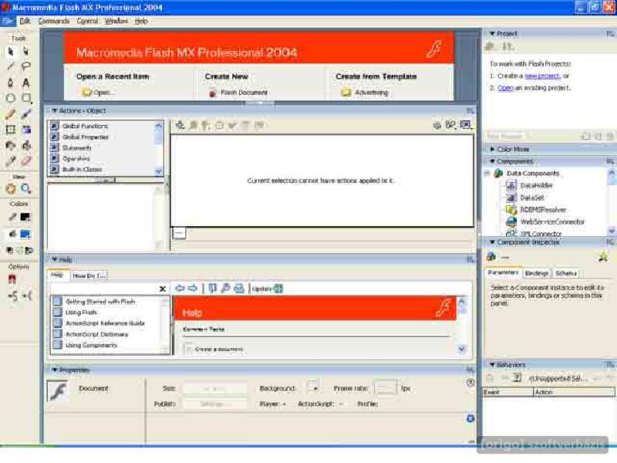
Task: Open Getting Started with Flash book
Action: (100, 302)
